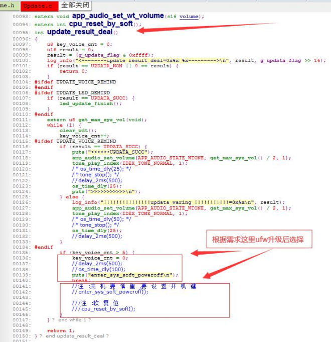
Task: Click commented ///cpu_reset_by_soft(); line
Action: (103, 309)
